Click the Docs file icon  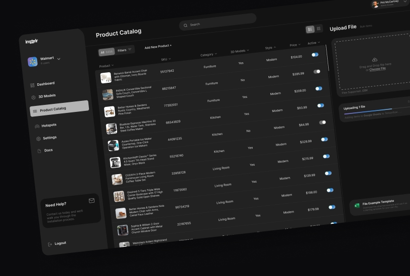pyautogui.click(x=39, y=151)
